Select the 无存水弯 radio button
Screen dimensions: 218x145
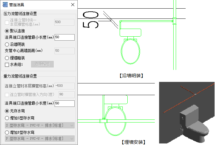pos(7,111)
